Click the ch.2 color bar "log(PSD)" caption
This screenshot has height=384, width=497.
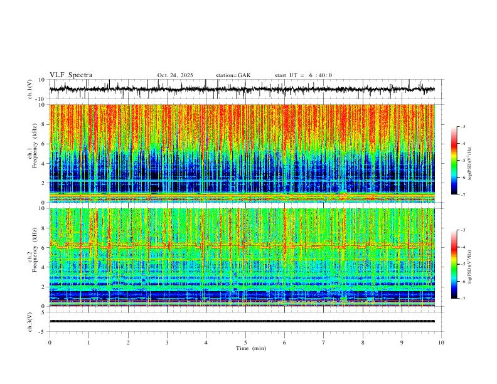[470, 267]
